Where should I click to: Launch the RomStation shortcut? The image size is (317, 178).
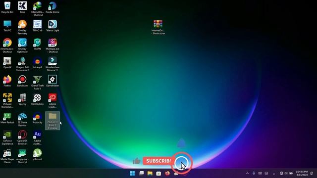point(38,99)
